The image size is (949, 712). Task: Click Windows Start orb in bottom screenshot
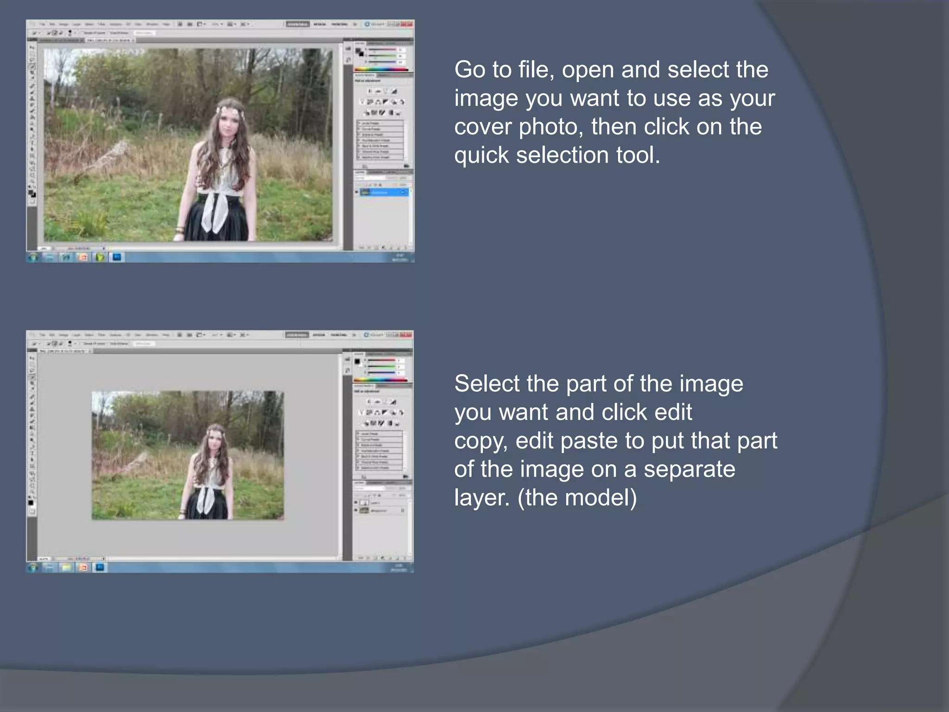[x=32, y=567]
